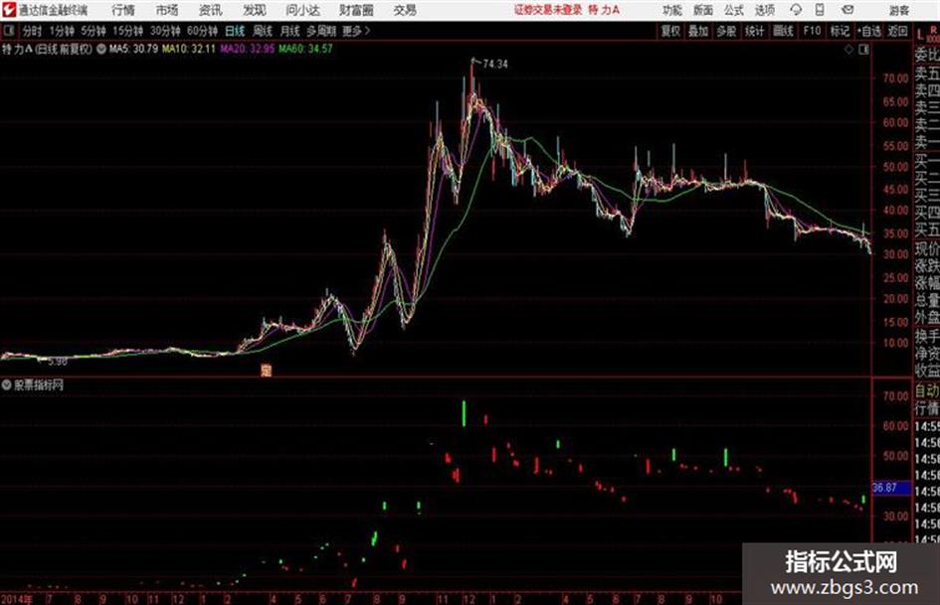Open the 选项 menu
Viewport: 940px width, 605px height.
pos(764,10)
